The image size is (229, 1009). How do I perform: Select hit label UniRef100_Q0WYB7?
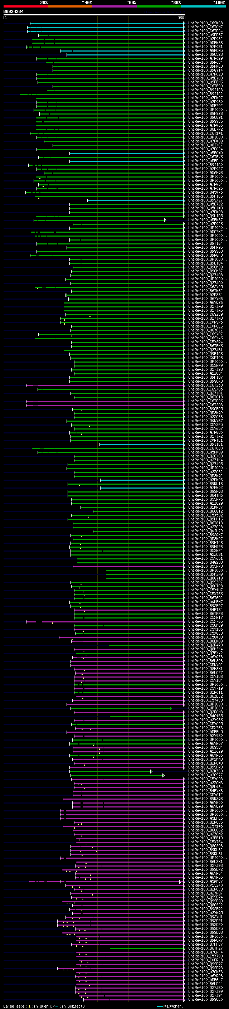205,421
